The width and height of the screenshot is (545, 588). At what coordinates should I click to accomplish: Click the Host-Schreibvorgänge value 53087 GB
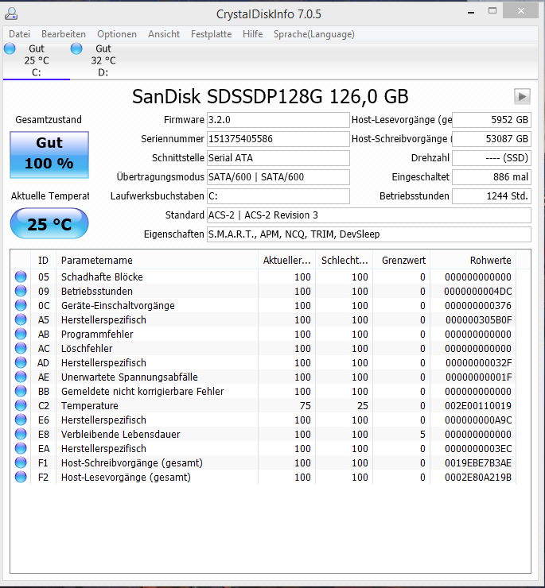(x=492, y=139)
